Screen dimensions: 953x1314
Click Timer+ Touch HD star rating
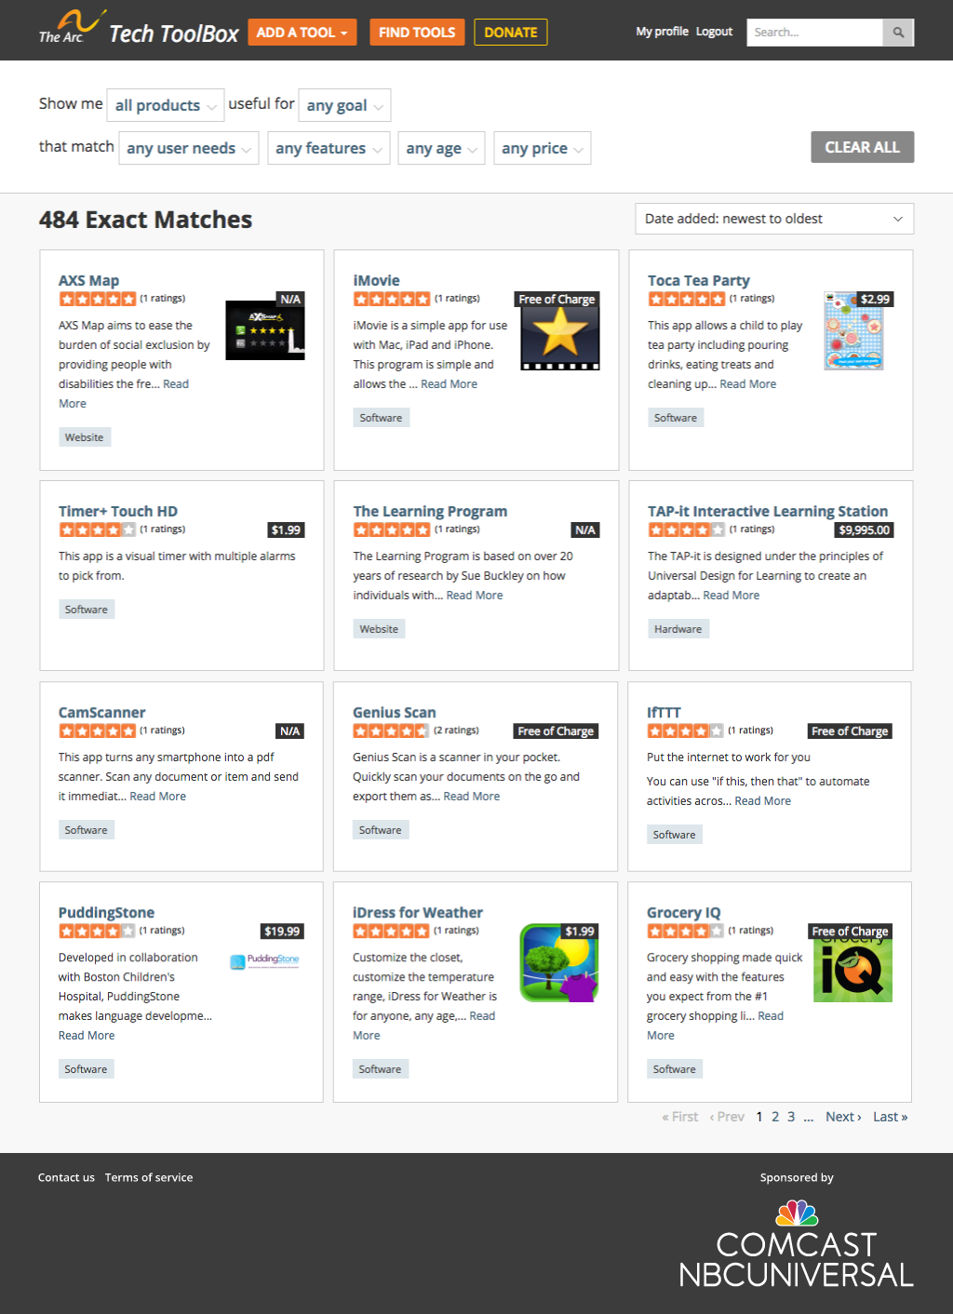pyautogui.click(x=97, y=530)
